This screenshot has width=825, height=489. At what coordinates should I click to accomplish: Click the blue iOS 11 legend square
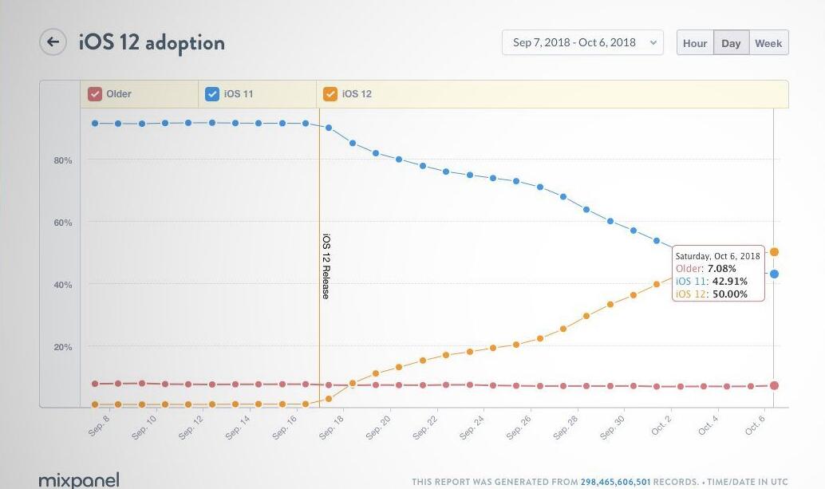pyautogui.click(x=211, y=93)
